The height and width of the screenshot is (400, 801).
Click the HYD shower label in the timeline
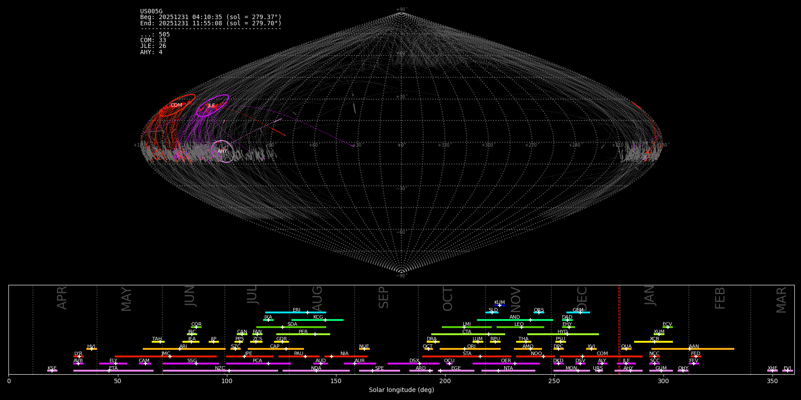point(562,332)
